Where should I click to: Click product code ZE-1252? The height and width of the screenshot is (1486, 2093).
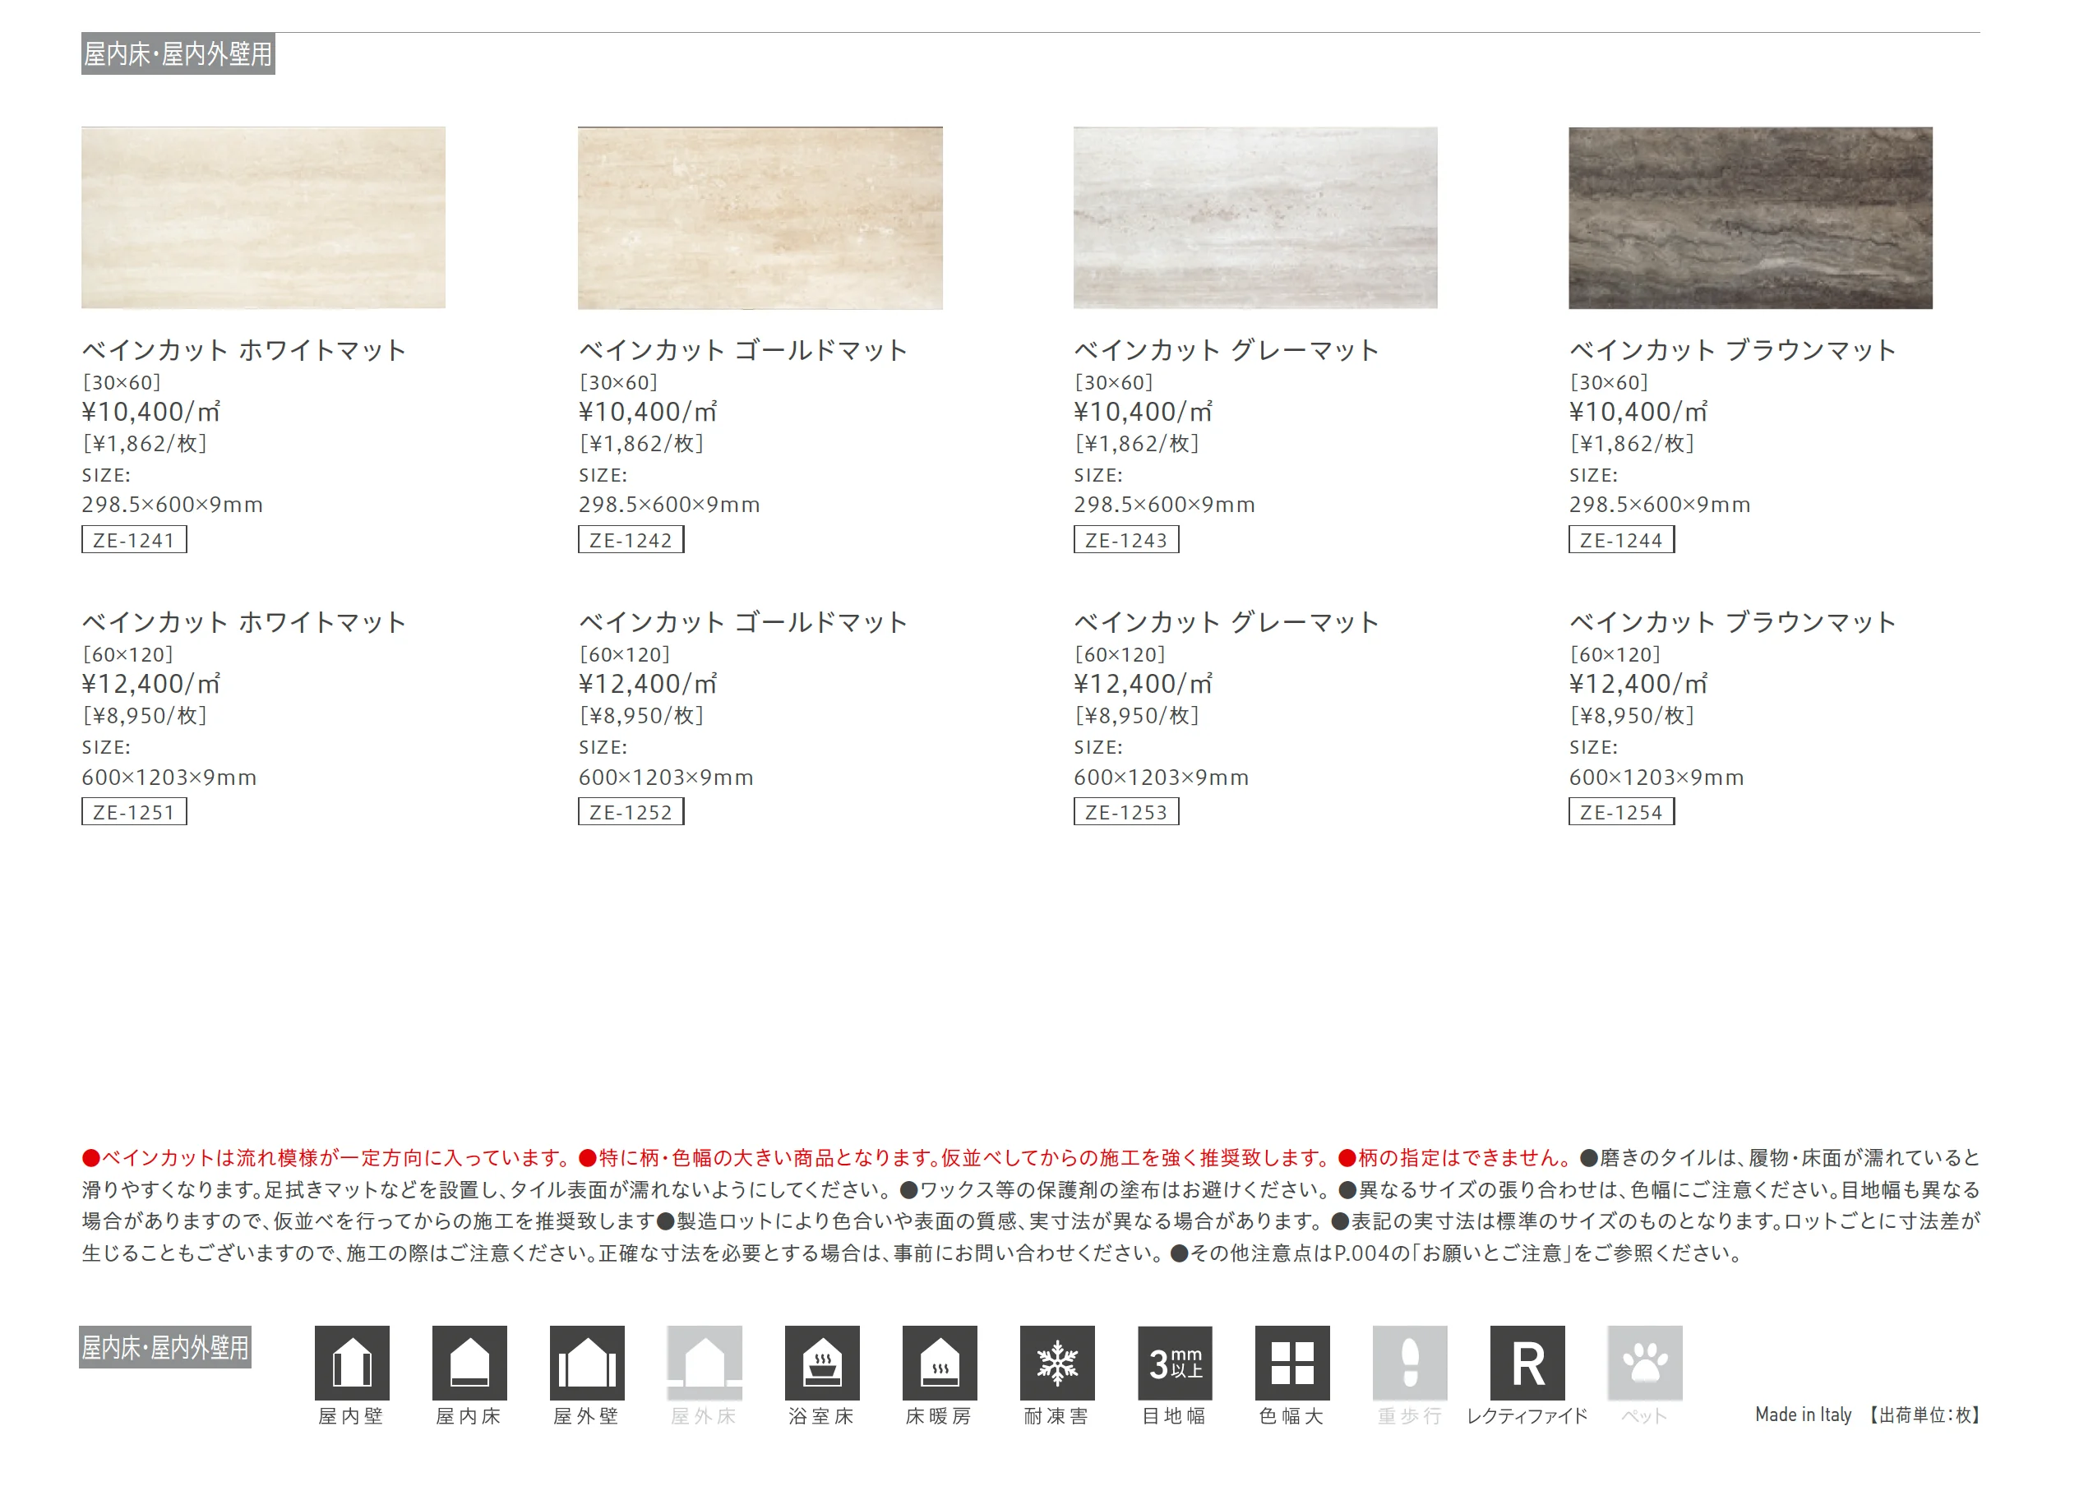(631, 811)
